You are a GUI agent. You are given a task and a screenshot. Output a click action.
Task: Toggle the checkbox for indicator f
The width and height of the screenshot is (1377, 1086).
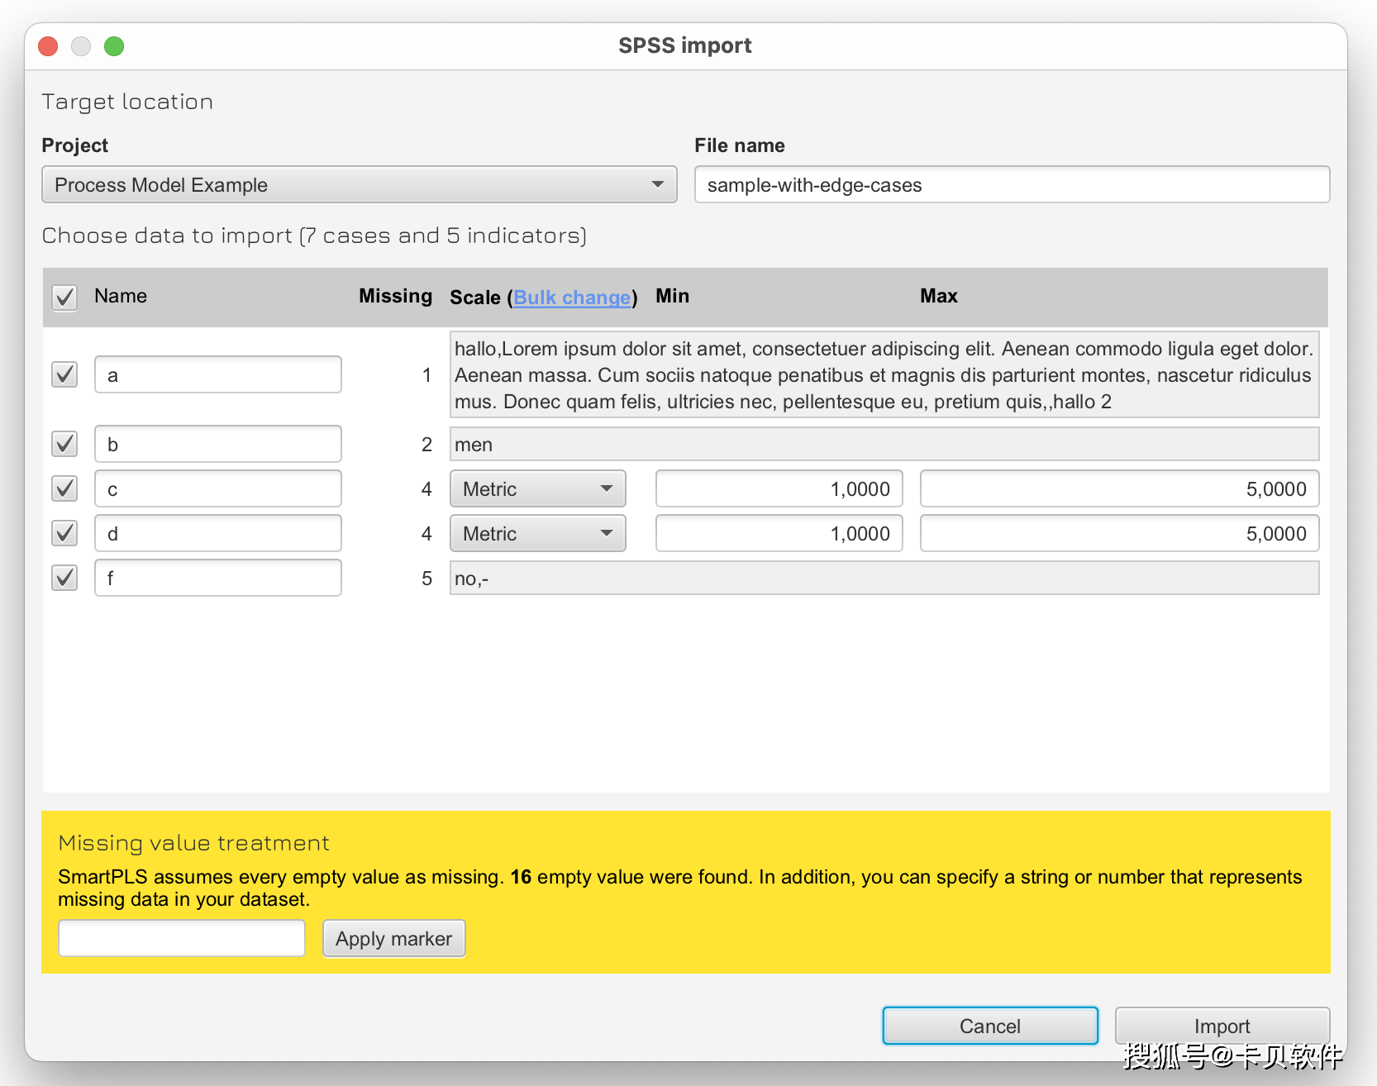pos(64,578)
